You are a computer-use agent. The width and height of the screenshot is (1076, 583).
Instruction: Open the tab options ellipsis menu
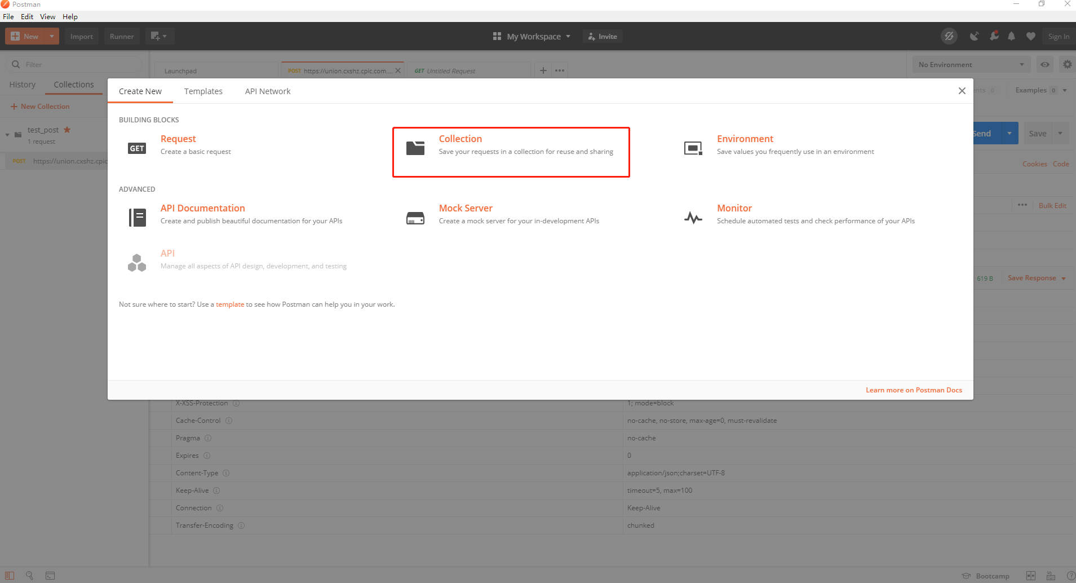coord(560,70)
